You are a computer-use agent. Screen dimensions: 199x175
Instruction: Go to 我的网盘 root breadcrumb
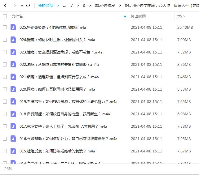46,6
